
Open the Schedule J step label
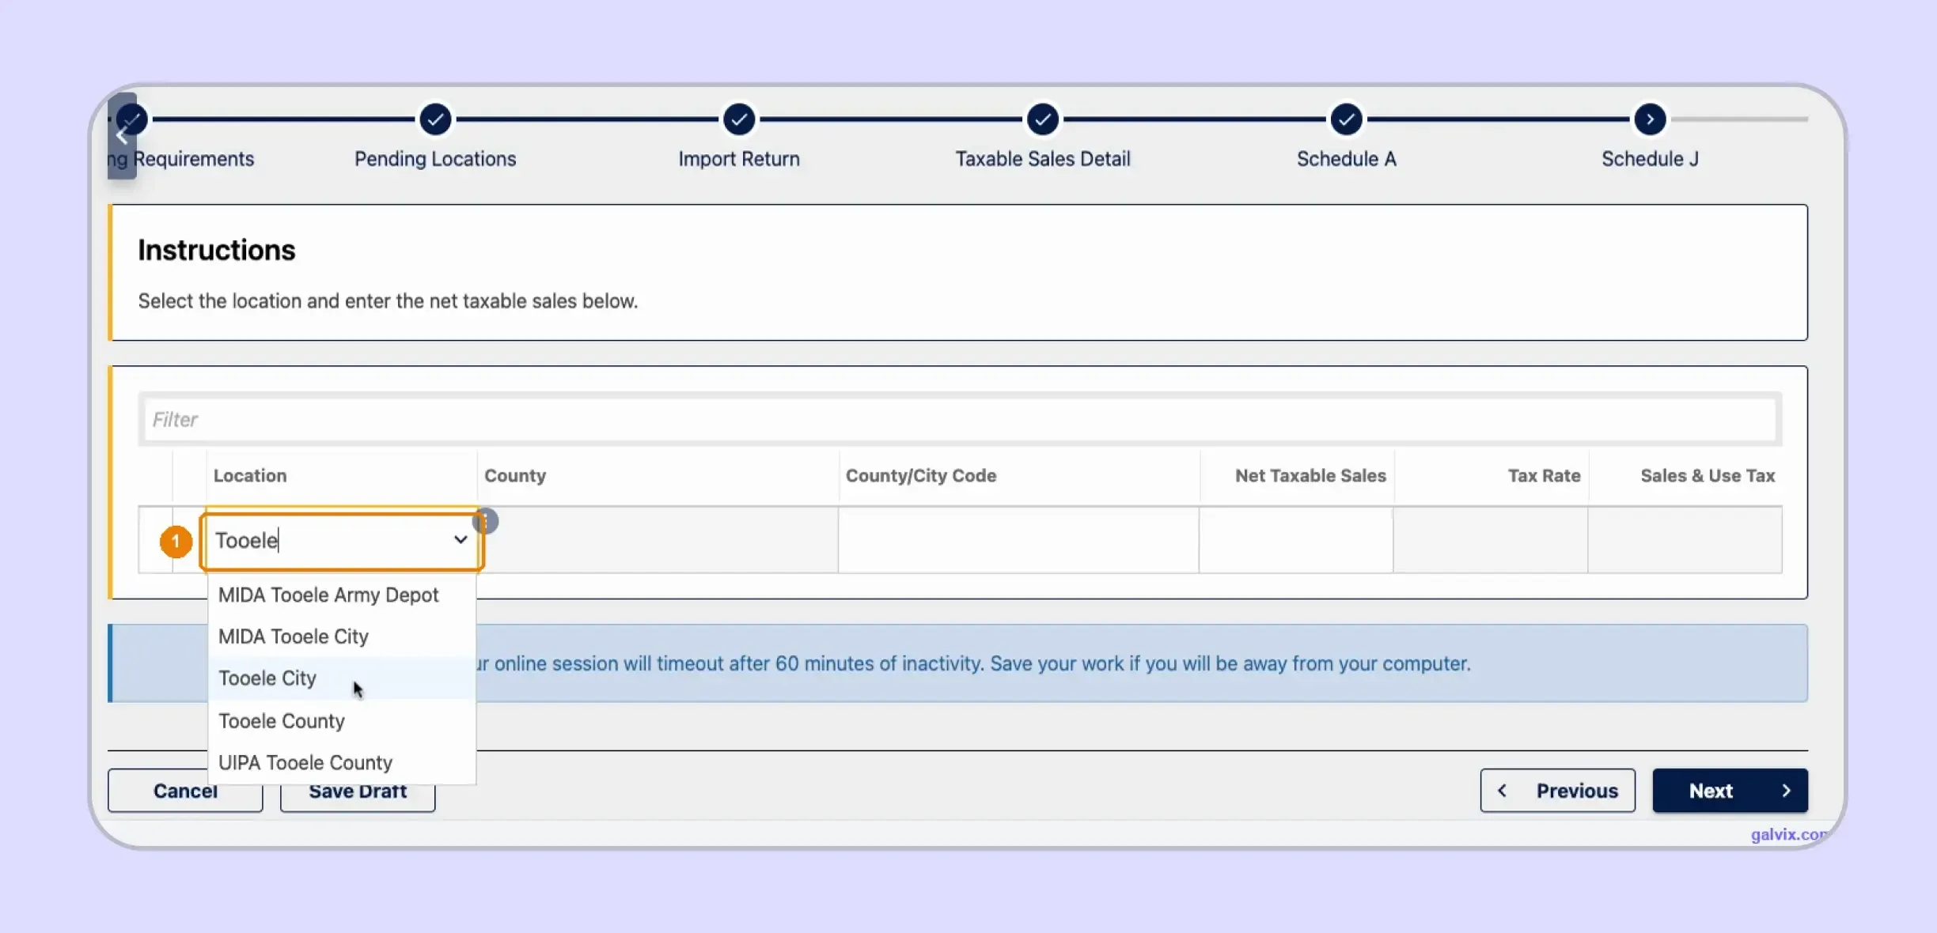point(1650,159)
